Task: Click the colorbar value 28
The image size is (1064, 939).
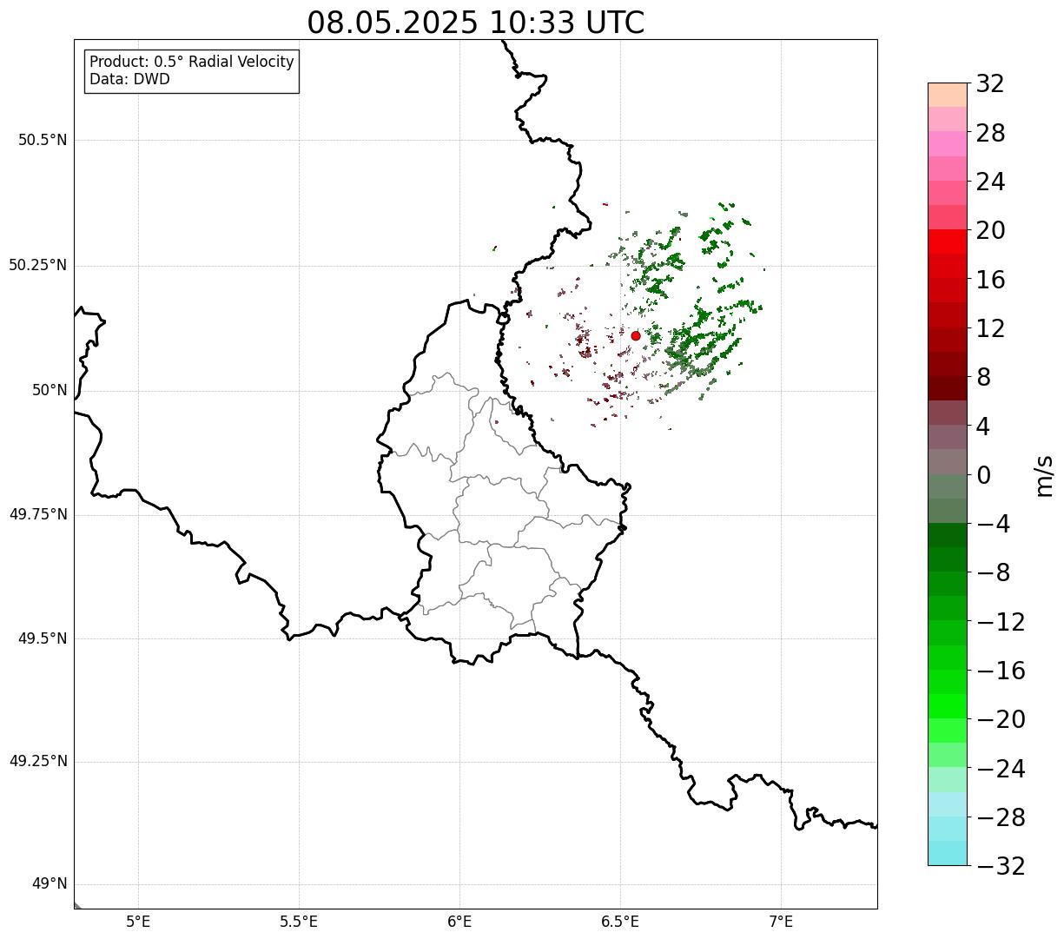Action: (990, 133)
